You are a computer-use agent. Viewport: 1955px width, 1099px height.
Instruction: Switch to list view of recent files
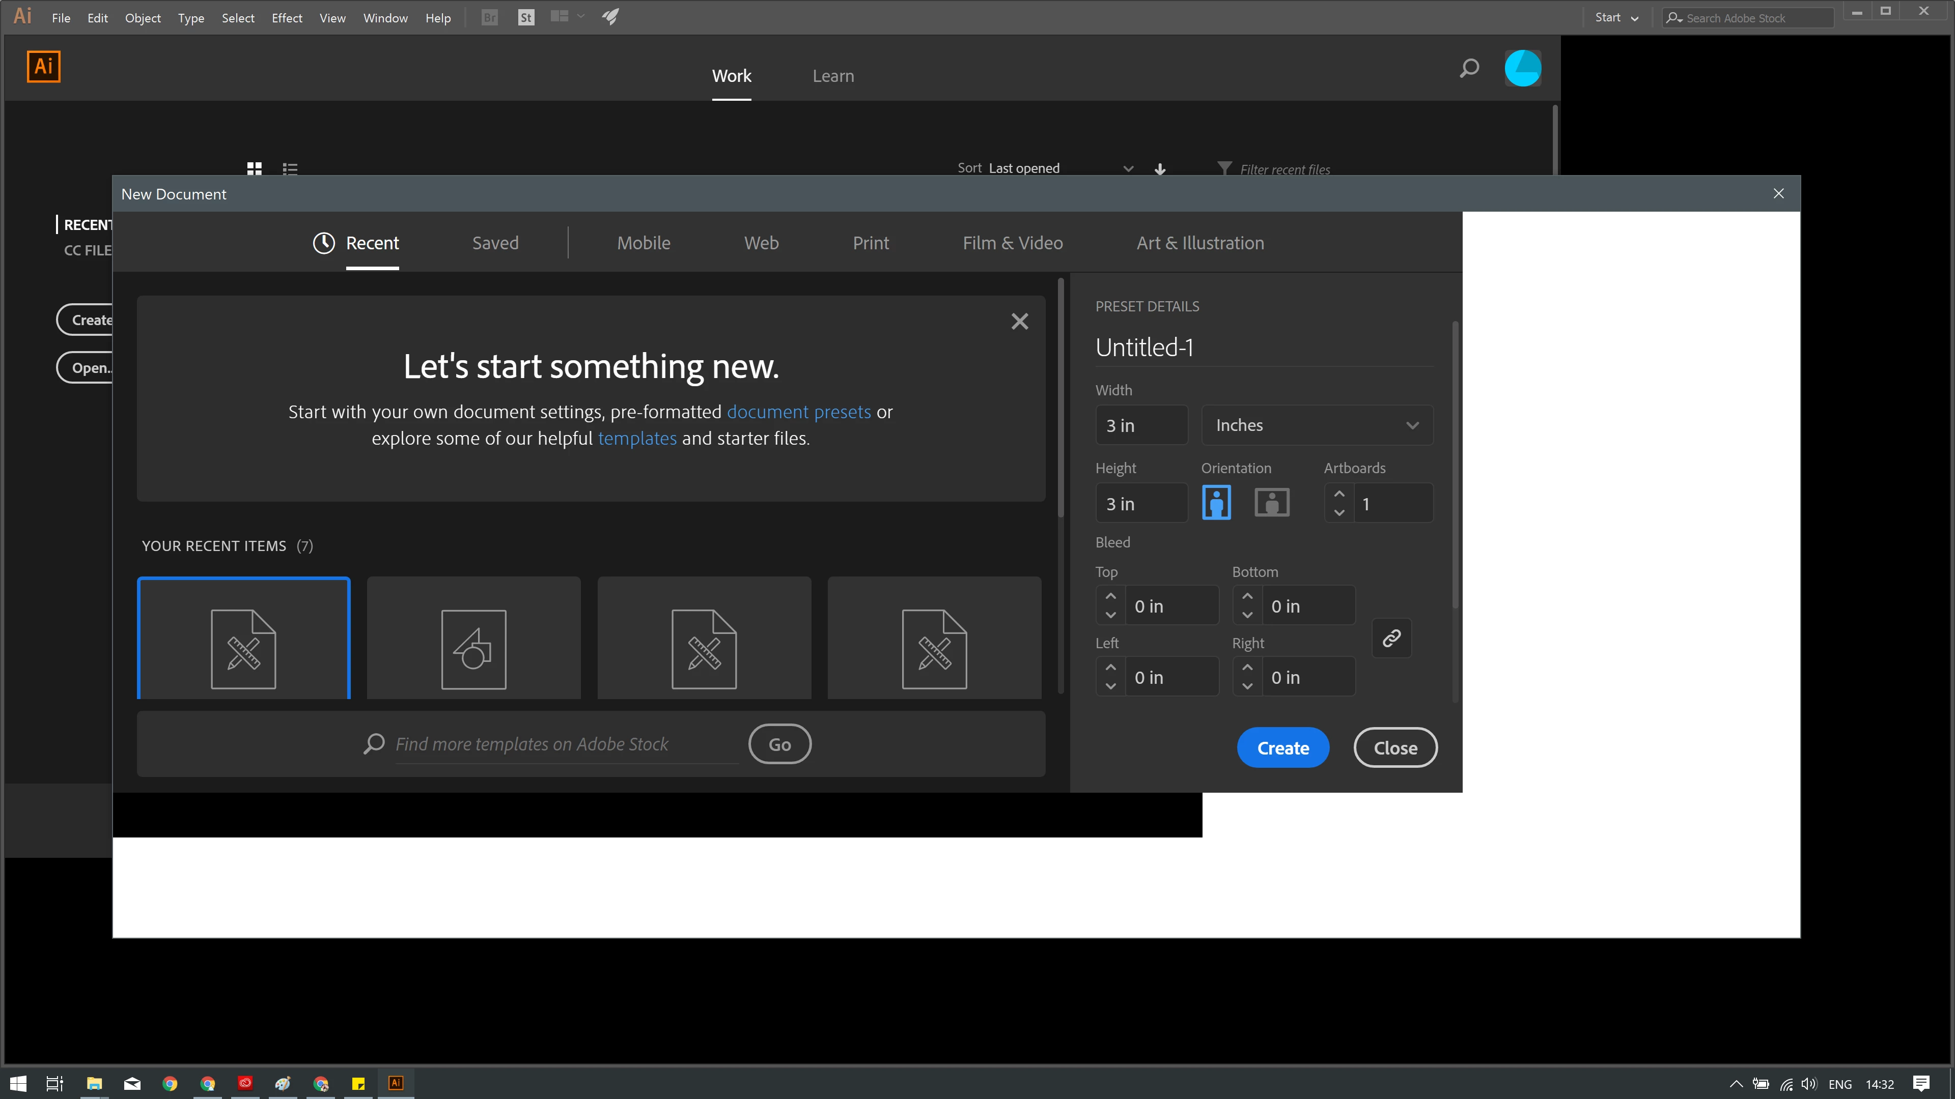pos(290,168)
